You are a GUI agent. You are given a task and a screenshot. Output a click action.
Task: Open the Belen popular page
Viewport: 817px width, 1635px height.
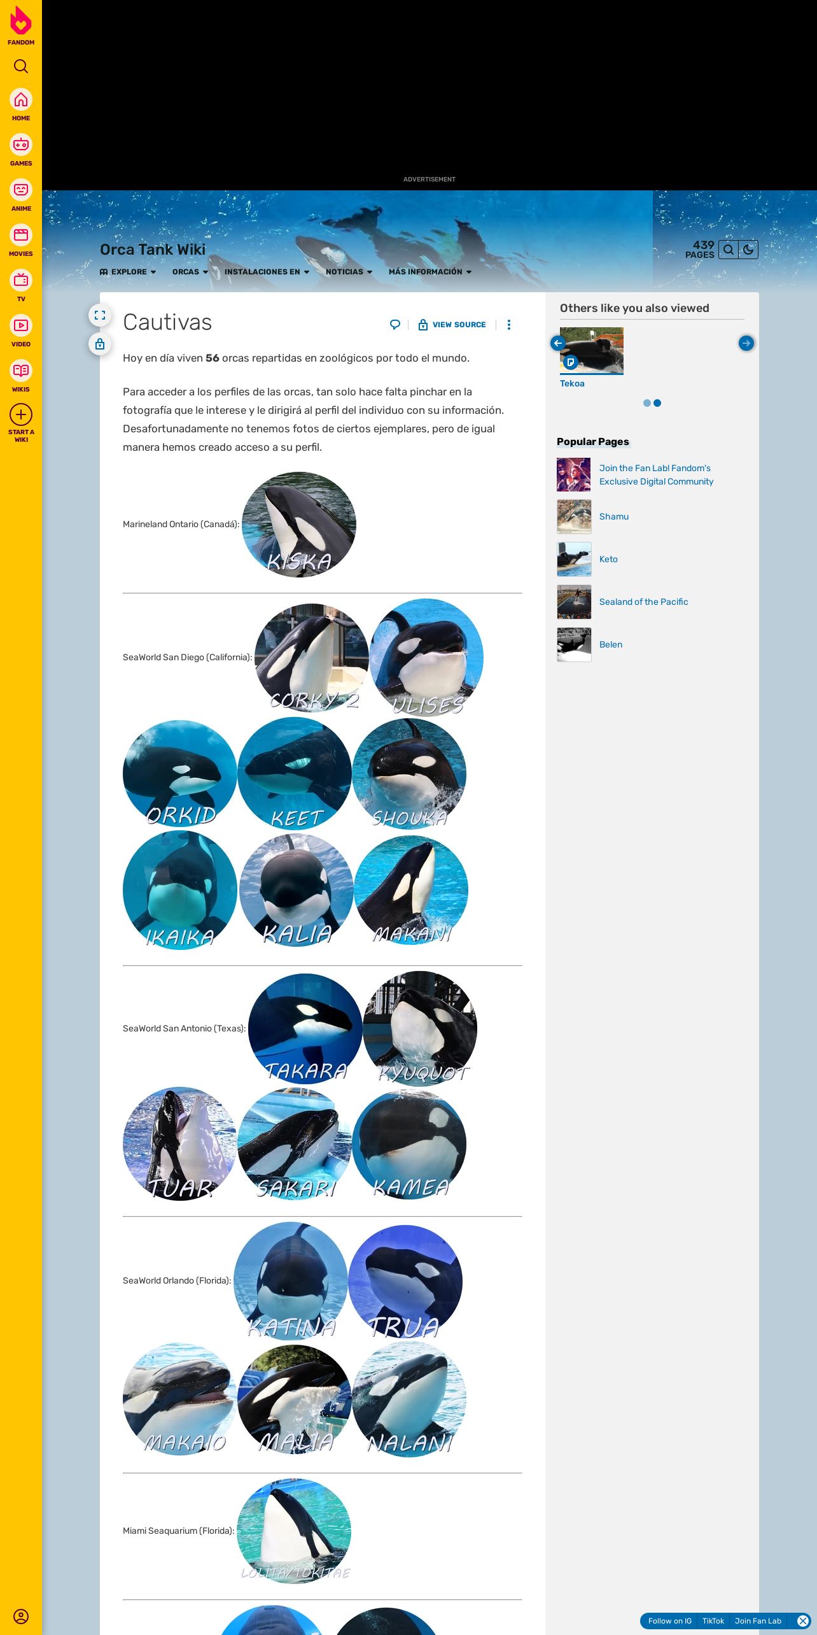pos(611,644)
